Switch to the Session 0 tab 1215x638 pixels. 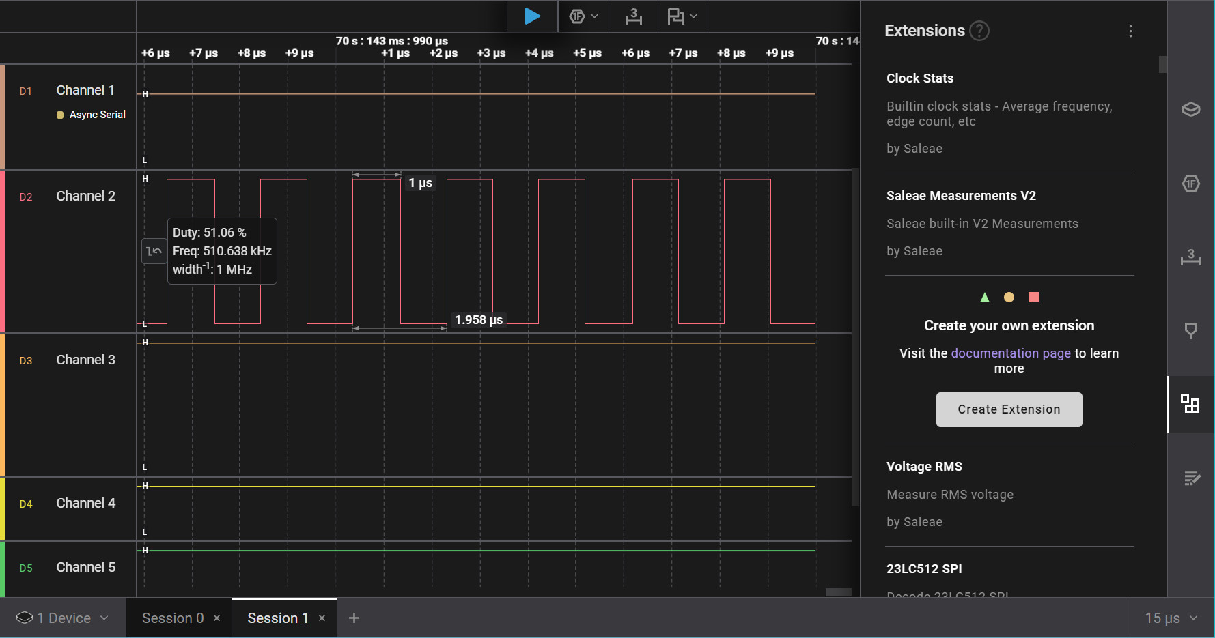[173, 618]
